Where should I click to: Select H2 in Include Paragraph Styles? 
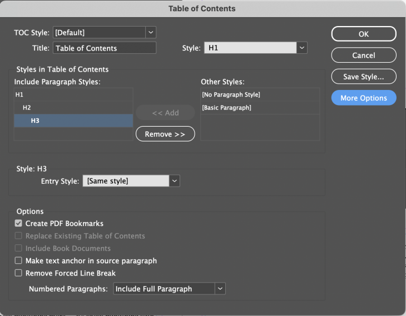(73, 108)
